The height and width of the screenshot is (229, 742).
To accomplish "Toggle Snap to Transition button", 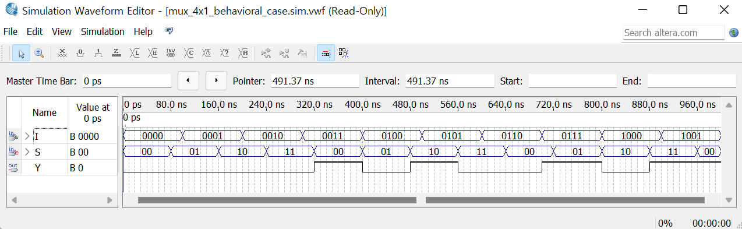I will click(326, 53).
